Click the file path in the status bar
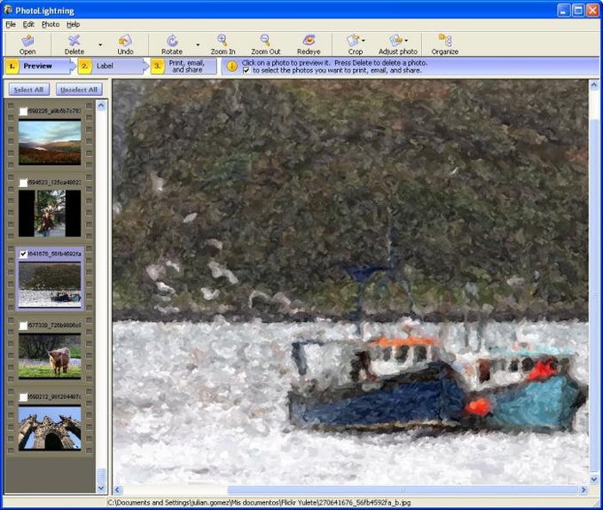This screenshot has height=510, width=603. (259, 502)
